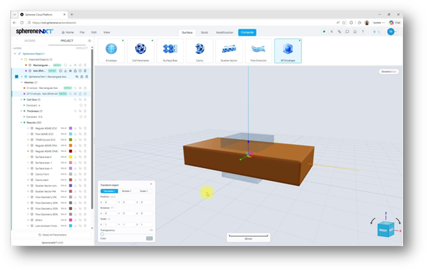Lock the box 20mm imported mesh
This screenshot has width=427, height=270.
75,71
